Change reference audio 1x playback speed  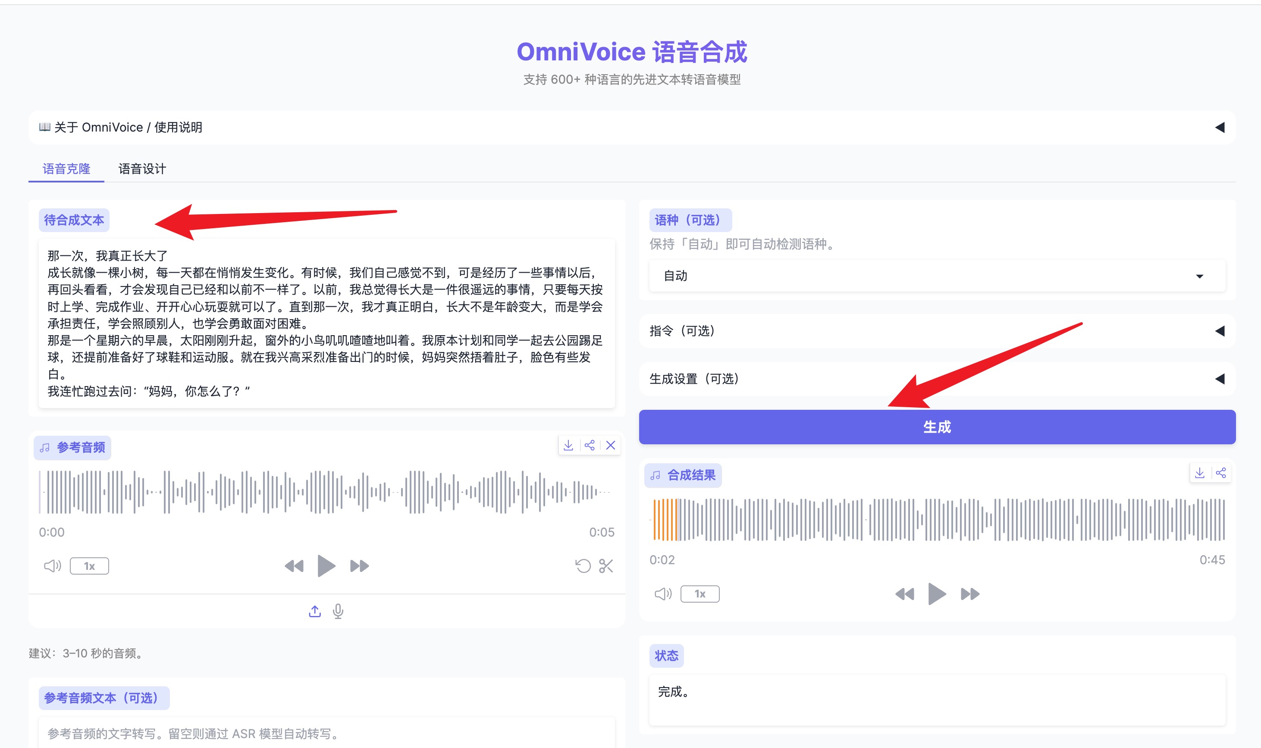(x=89, y=566)
